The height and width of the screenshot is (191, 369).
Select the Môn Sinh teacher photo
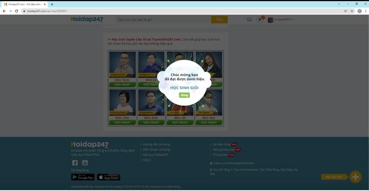coord(151,103)
